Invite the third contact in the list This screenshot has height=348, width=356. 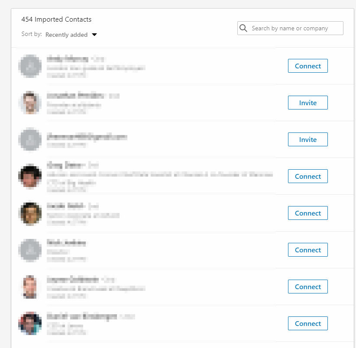click(x=307, y=140)
